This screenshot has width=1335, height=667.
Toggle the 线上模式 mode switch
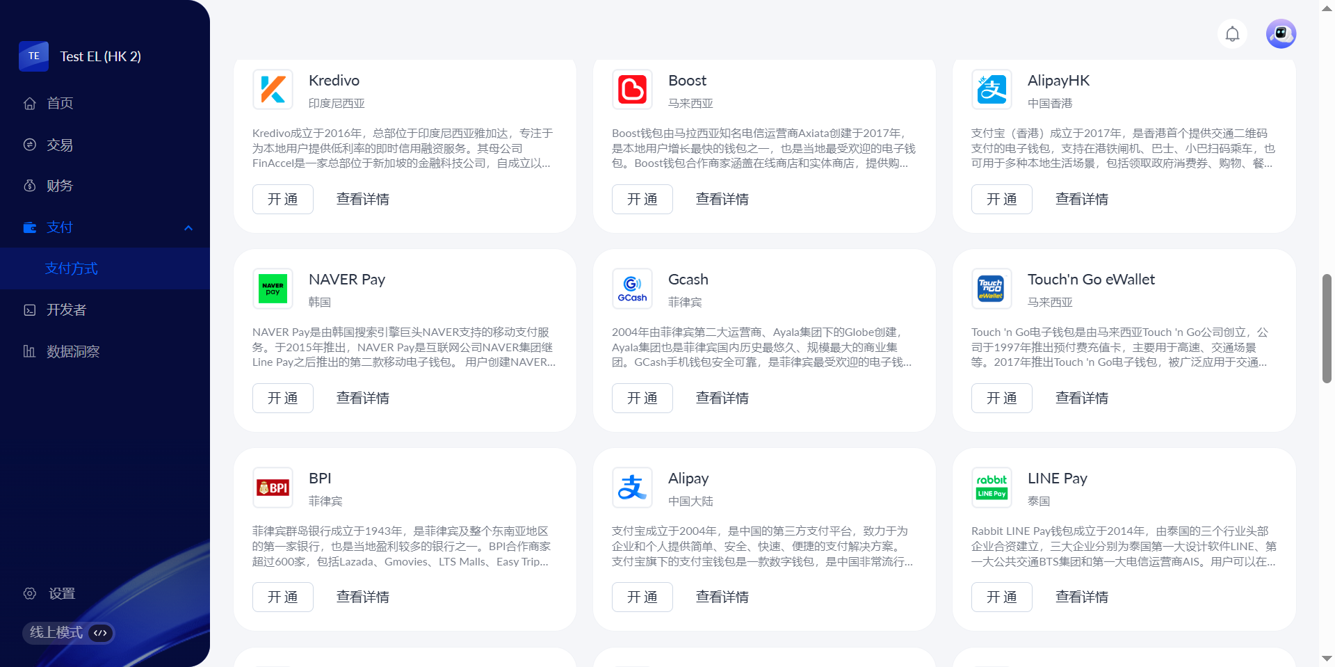100,633
